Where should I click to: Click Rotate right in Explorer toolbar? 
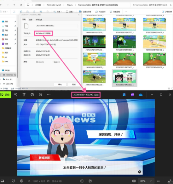pyautogui.click(x=115, y=12)
